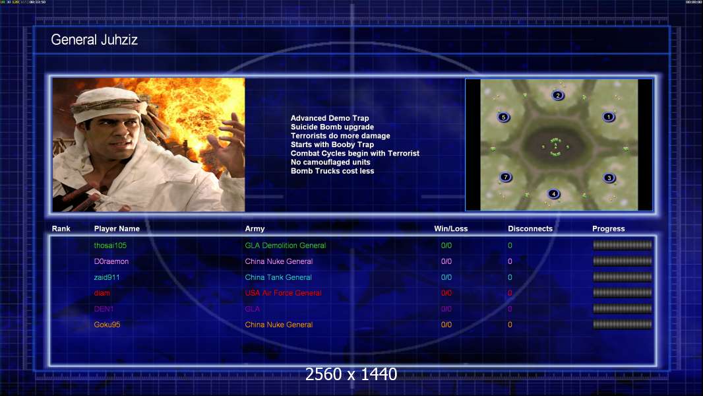Click start position marker 1 on map
The image size is (703, 396).
[x=609, y=117]
